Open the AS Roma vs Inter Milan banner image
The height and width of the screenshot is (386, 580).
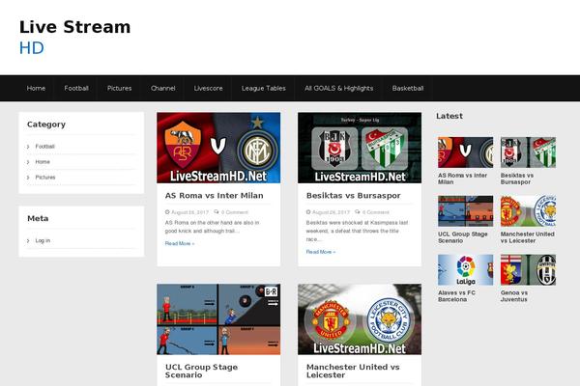coord(218,148)
